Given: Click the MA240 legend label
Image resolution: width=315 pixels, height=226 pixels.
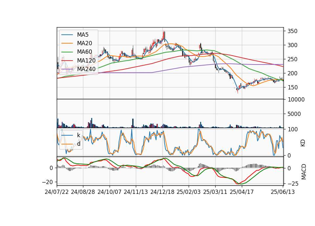Looking at the screenshot, I should click(86, 69).
